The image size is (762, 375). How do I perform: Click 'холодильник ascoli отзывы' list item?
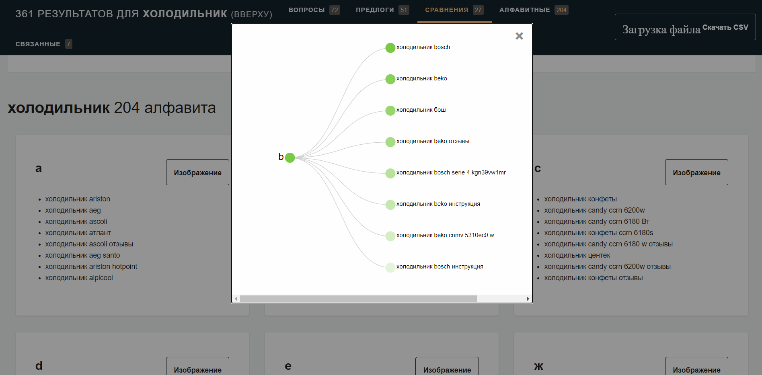(89, 244)
